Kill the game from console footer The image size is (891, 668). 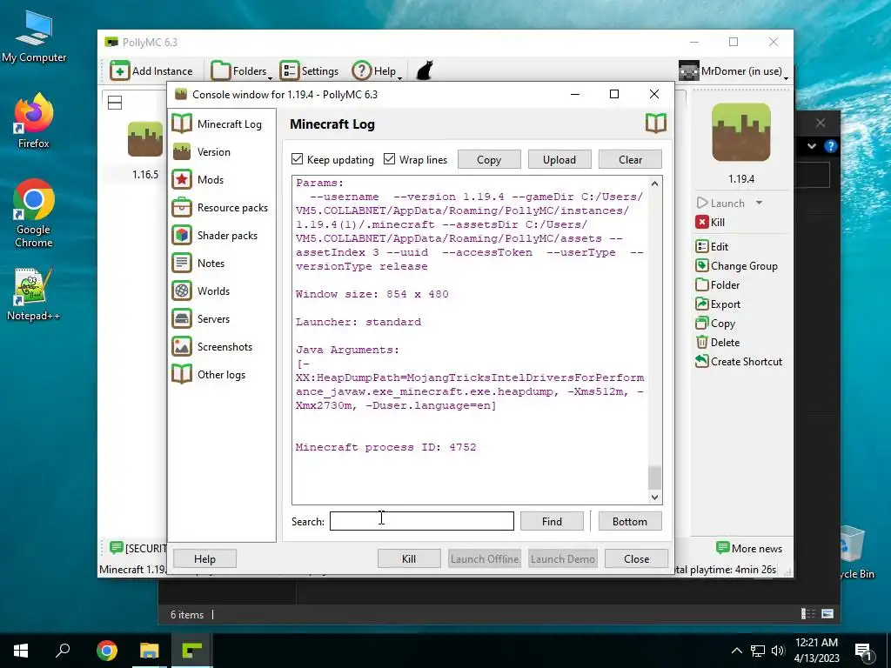tap(409, 559)
